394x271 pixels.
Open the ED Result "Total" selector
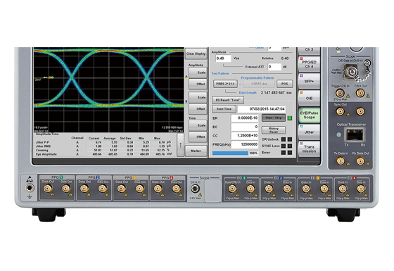(228, 100)
